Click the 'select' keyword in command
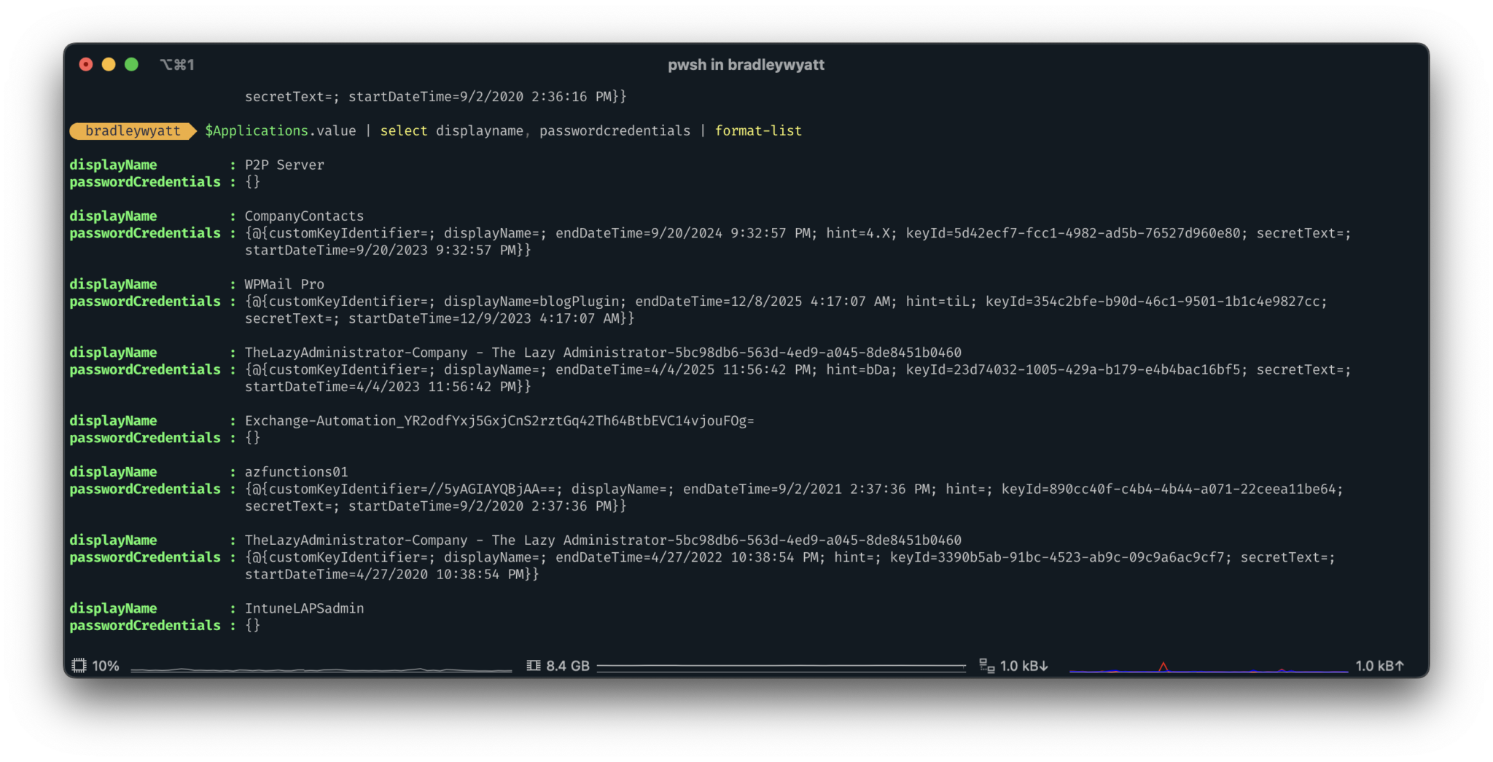Viewport: 1493px width, 762px height. coord(404,130)
